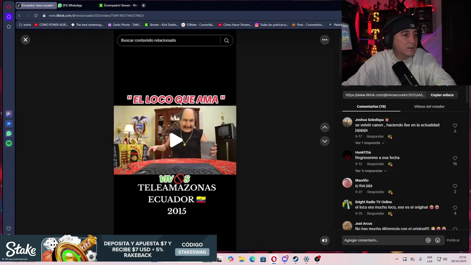Open 'Gartic Phone' bookmark

[124, 25]
